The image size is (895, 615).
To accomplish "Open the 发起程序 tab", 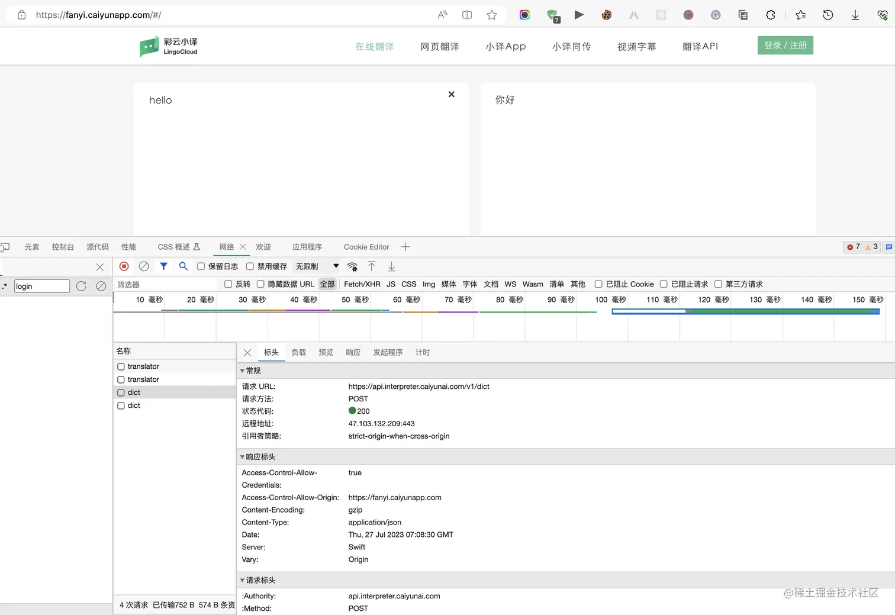I will pos(388,352).
